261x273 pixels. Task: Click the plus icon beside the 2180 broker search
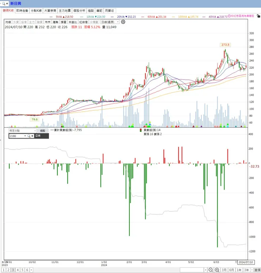tap(32, 136)
